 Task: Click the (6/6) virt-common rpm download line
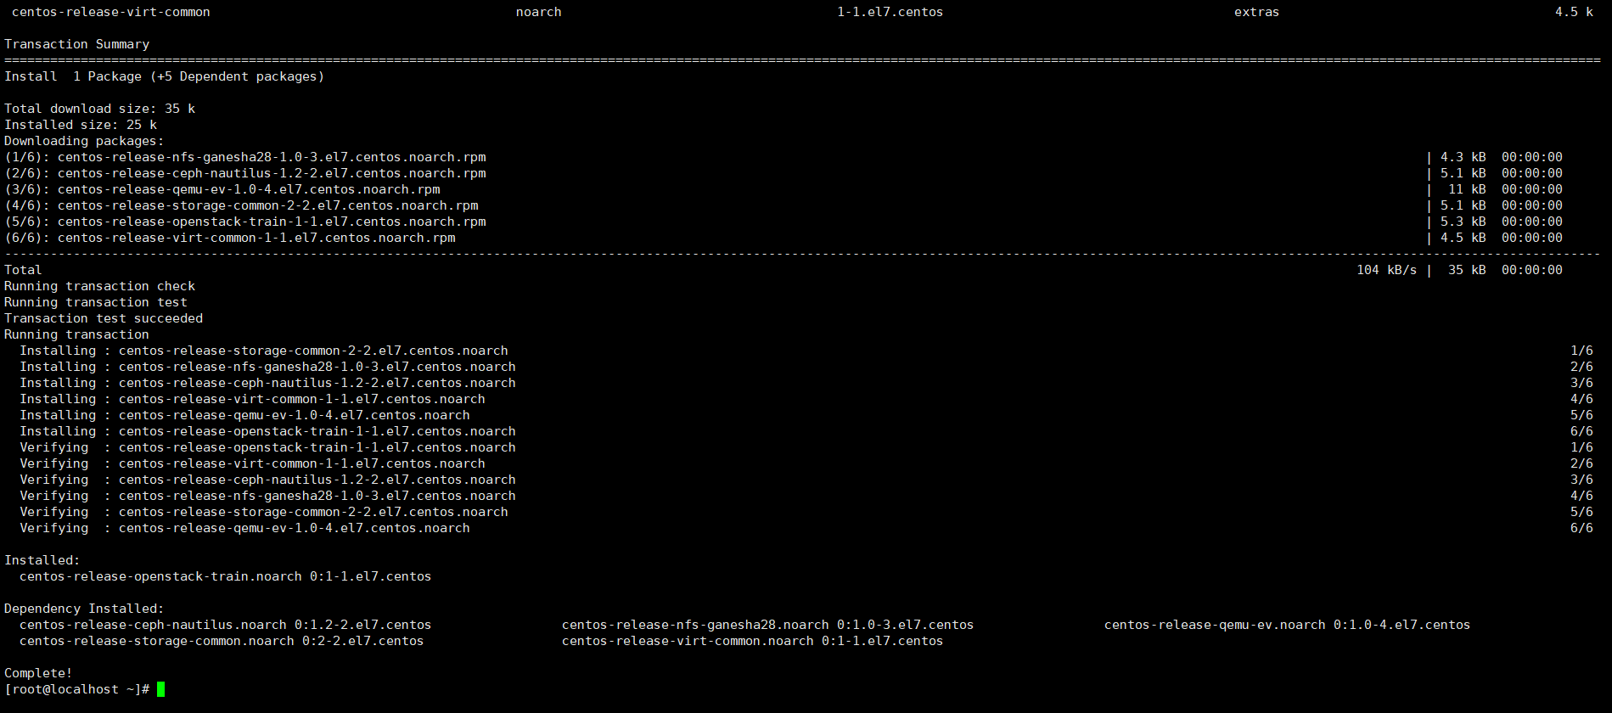(x=230, y=238)
